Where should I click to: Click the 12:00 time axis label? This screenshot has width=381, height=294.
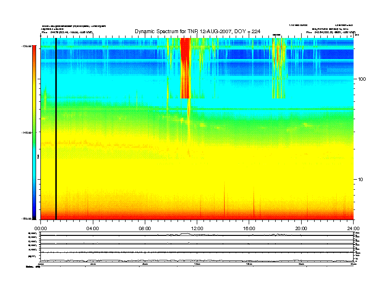tap(197, 229)
